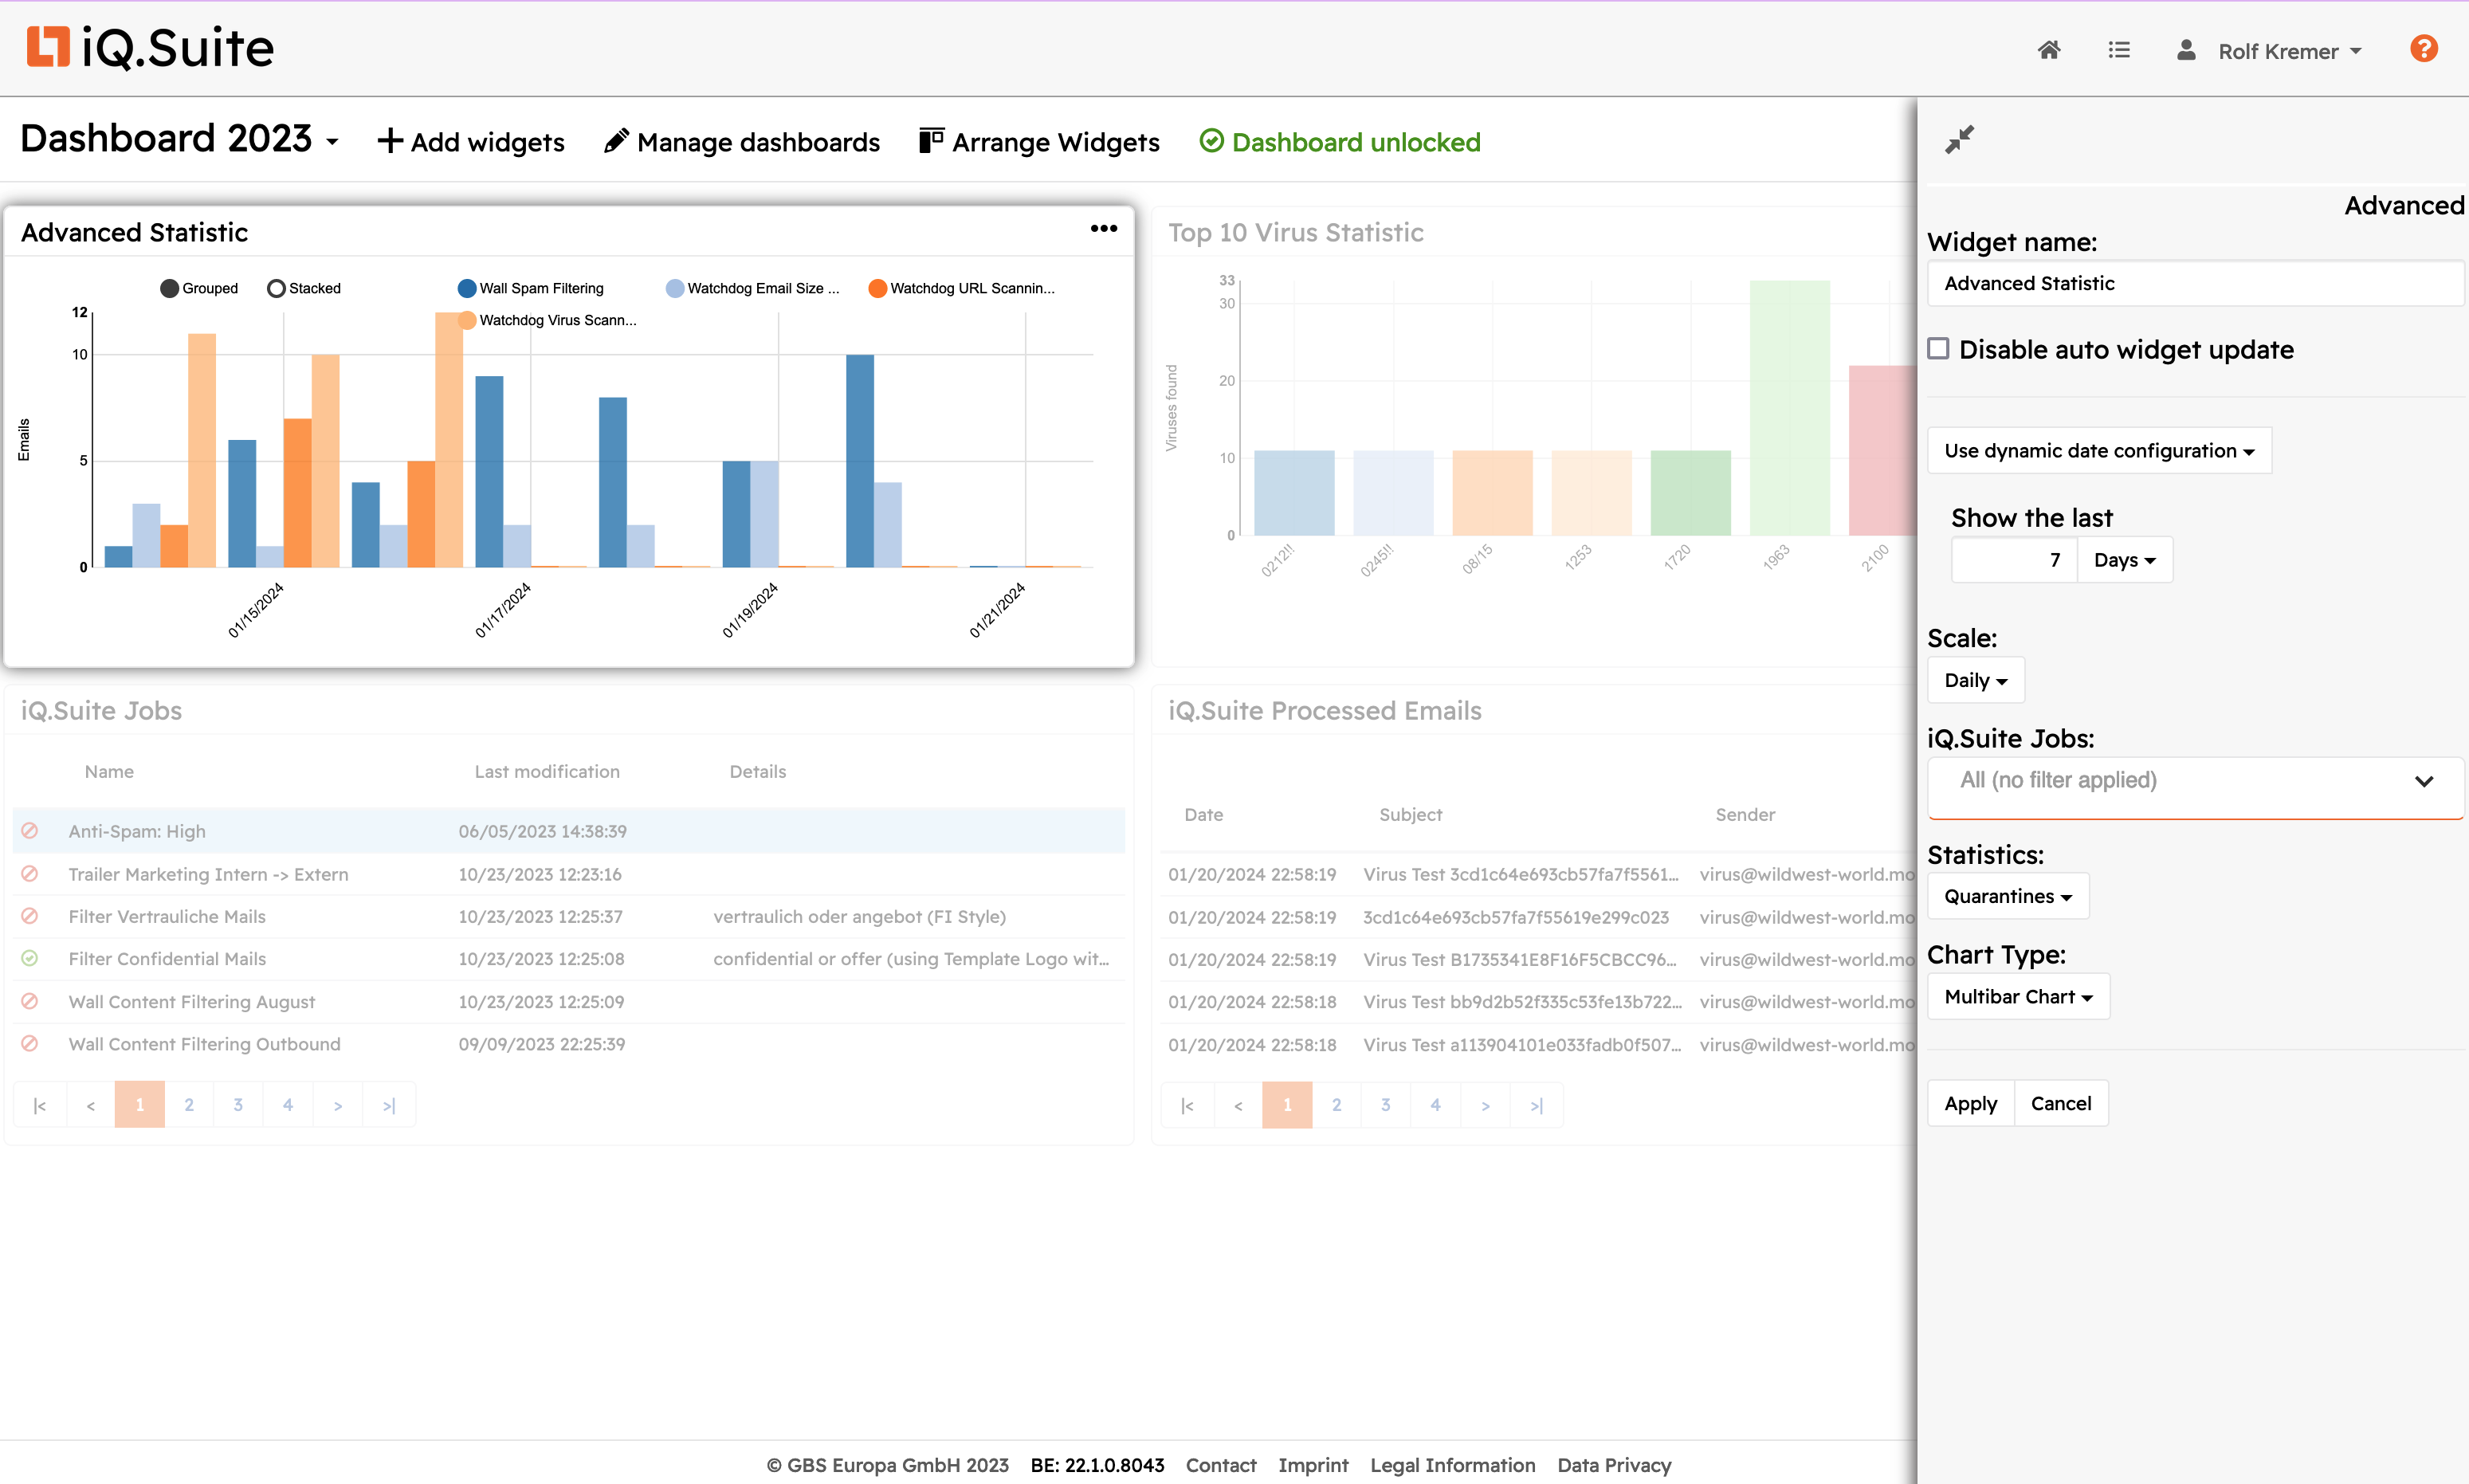2469x1484 pixels.
Task: Go to first page of Processed Emails
Action: coord(1187,1104)
